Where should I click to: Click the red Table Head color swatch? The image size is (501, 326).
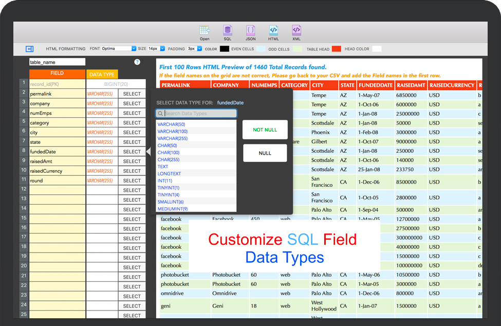(337, 49)
